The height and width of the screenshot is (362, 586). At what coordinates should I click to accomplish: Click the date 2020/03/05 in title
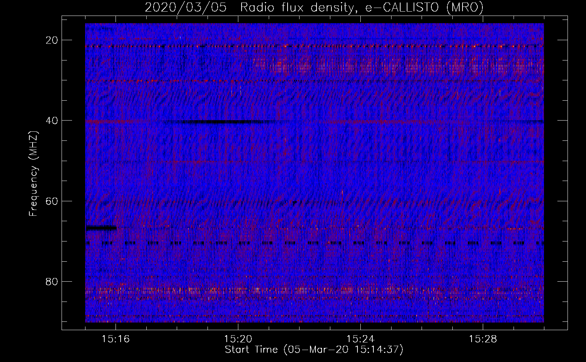tap(186, 7)
